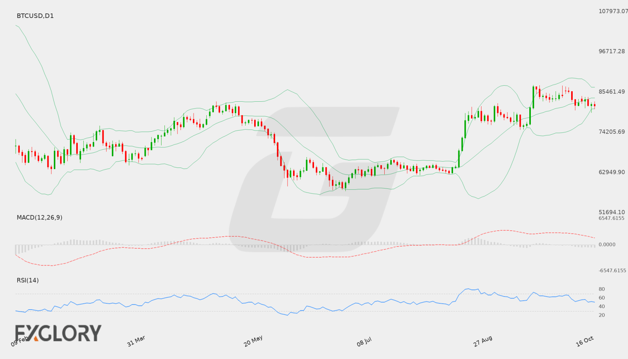Click the BTCUSD,D1 chart title

point(35,16)
